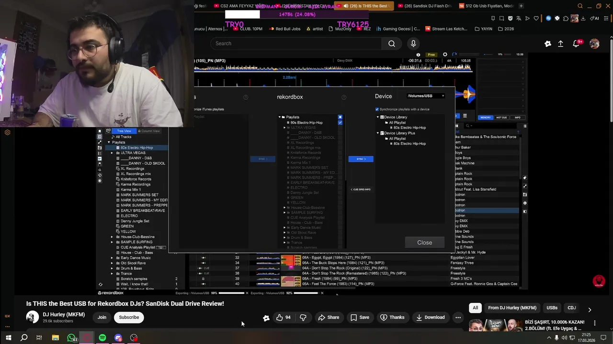Collapse Playlists in rekordbox dialog column
This screenshot has height=344, width=613.
[x=280, y=117]
